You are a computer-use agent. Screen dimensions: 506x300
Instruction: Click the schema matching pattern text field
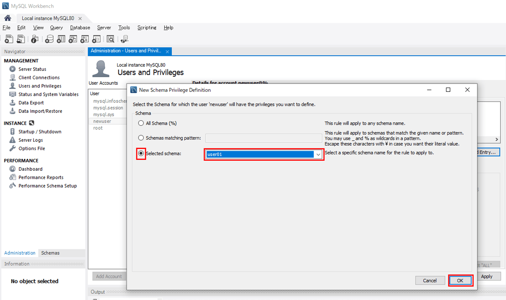(x=263, y=138)
